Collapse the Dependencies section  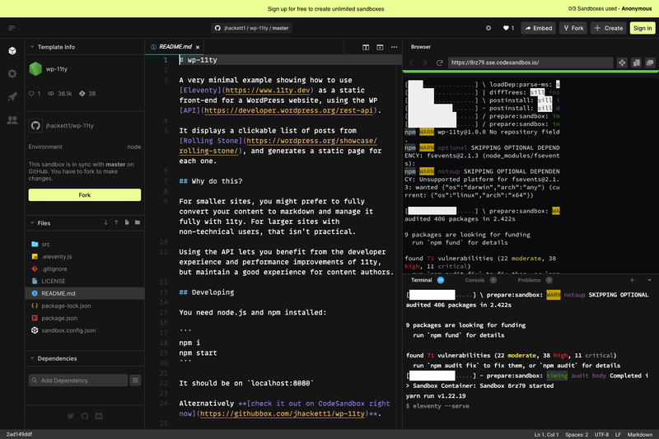point(32,358)
